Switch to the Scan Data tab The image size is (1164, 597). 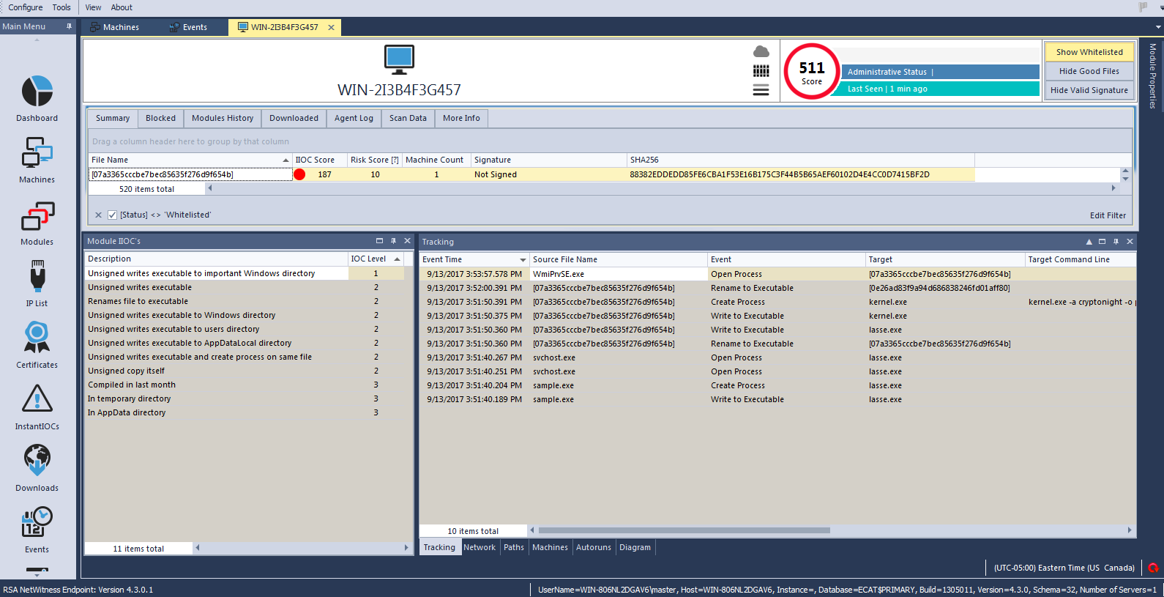tap(408, 118)
